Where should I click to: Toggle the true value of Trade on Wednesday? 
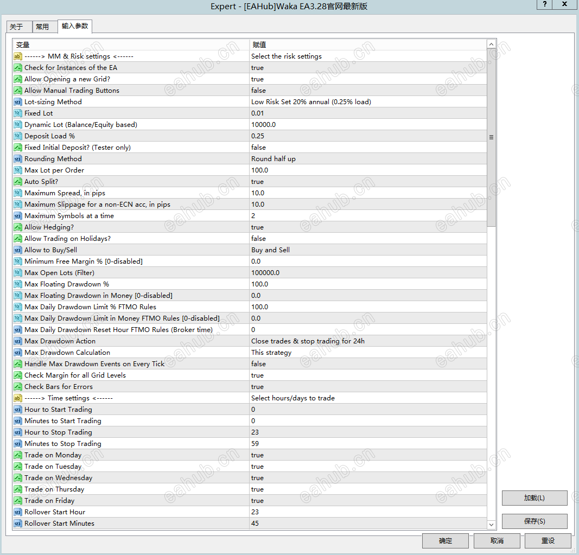368,478
